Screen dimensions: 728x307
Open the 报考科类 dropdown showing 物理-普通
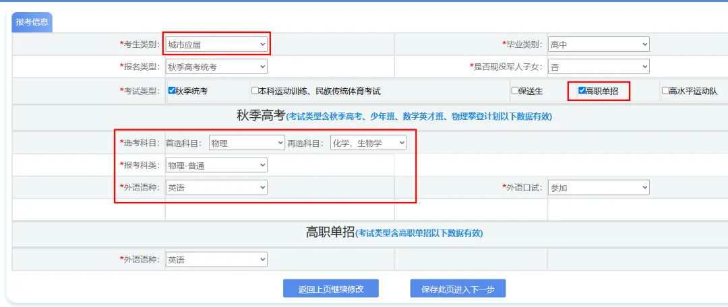(216, 165)
